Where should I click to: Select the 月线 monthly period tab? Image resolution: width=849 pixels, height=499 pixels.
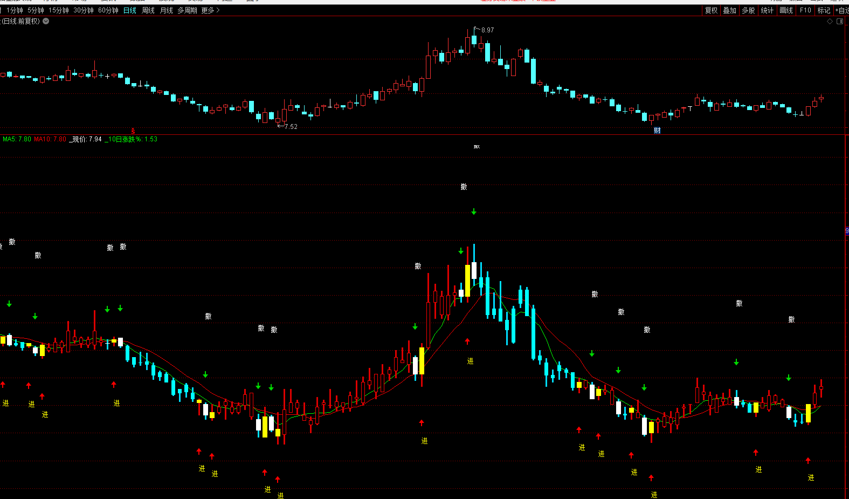pyautogui.click(x=166, y=10)
